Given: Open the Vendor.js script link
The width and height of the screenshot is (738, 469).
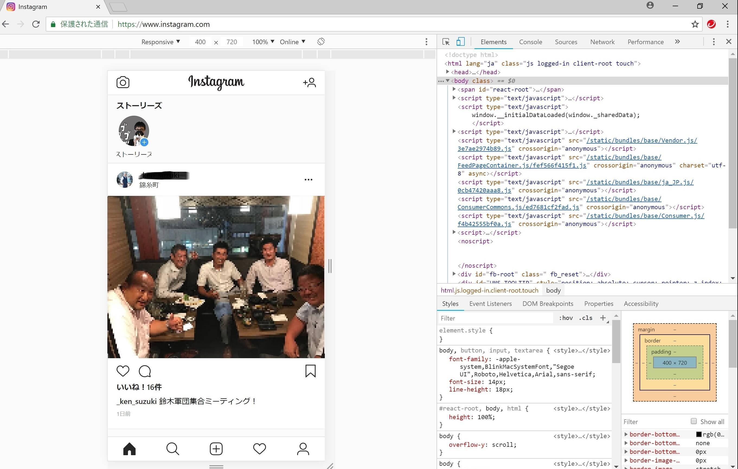Looking at the screenshot, I should [641, 140].
